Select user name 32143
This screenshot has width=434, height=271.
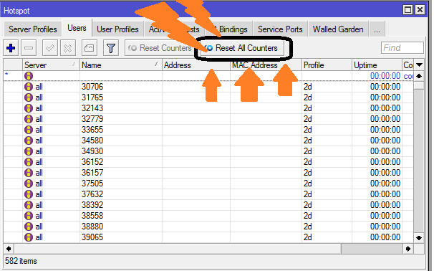coord(92,108)
